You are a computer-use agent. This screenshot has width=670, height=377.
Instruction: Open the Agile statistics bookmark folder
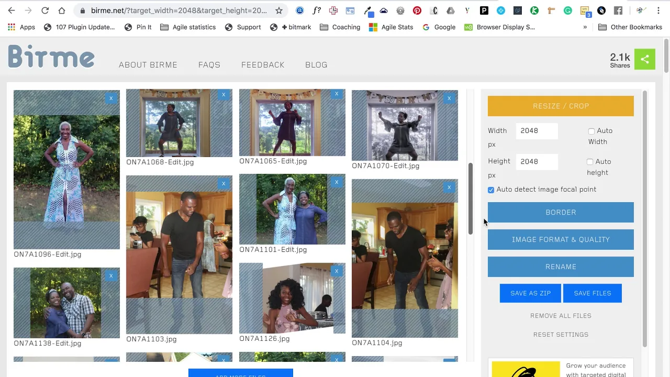pyautogui.click(x=187, y=27)
